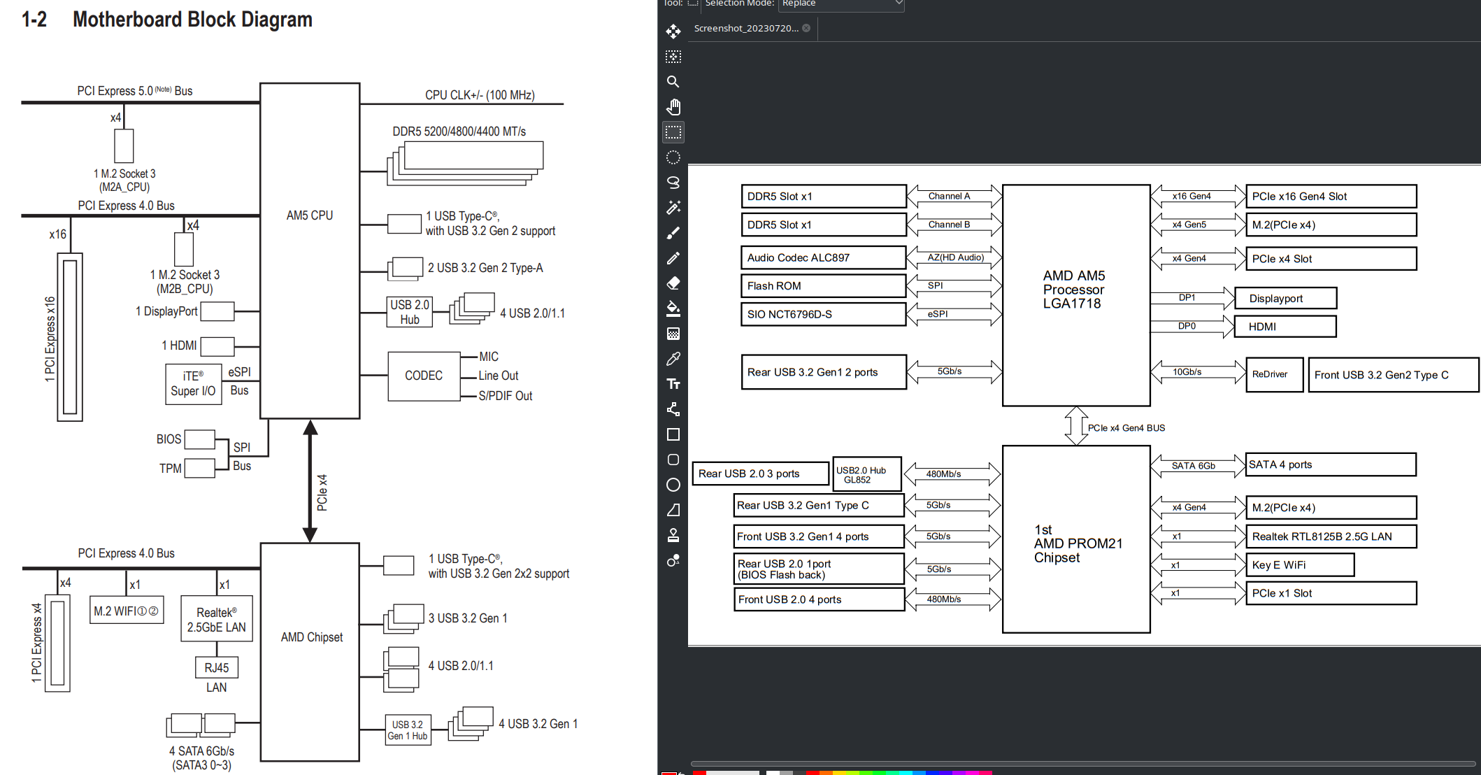Select the Magic Wand tool

click(673, 208)
